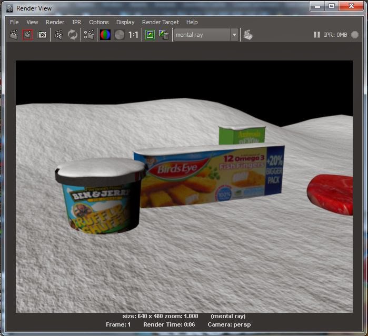Click the 'size: 640 x 480 zoom: 1.000' text

[x=160, y=316]
